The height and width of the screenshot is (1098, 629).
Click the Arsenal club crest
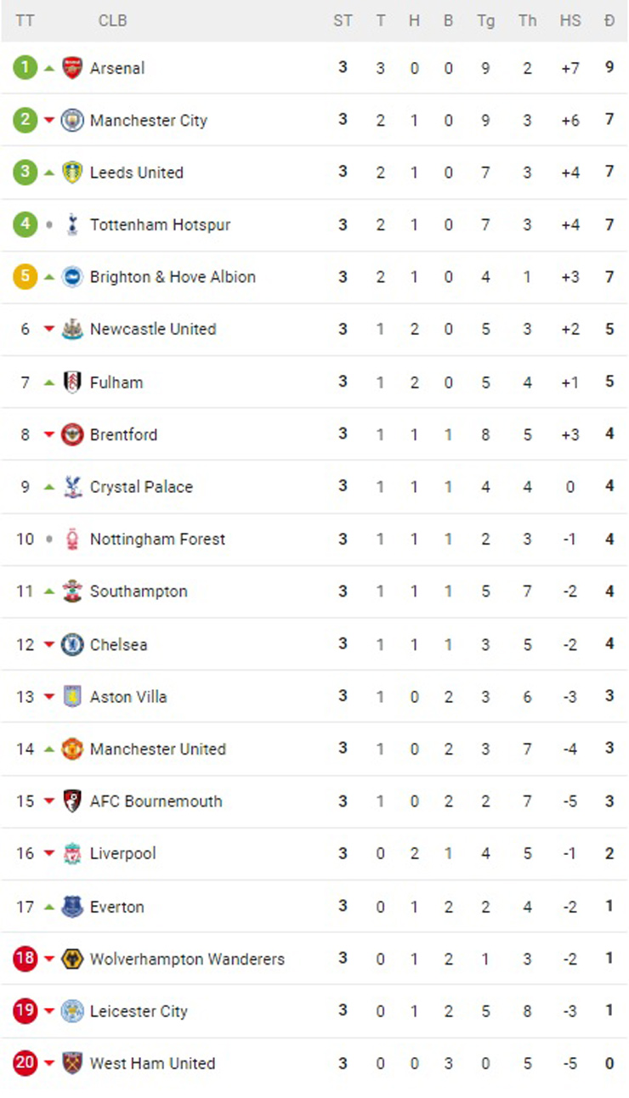(x=72, y=68)
